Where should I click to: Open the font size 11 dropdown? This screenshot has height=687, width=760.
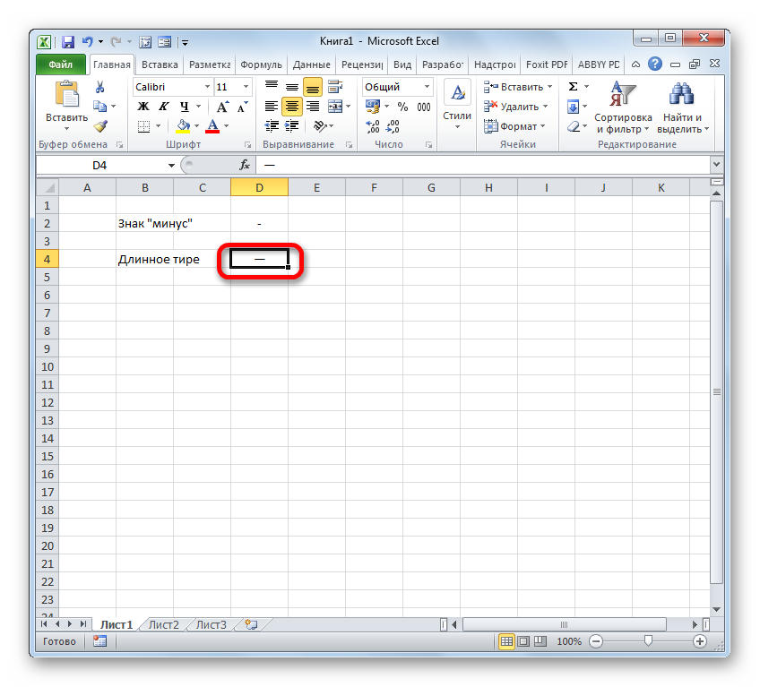pyautogui.click(x=246, y=87)
